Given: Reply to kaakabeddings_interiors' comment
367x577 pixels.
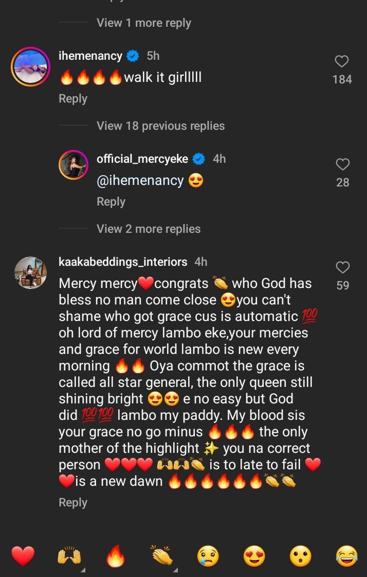Looking at the screenshot, I should 73,502.
